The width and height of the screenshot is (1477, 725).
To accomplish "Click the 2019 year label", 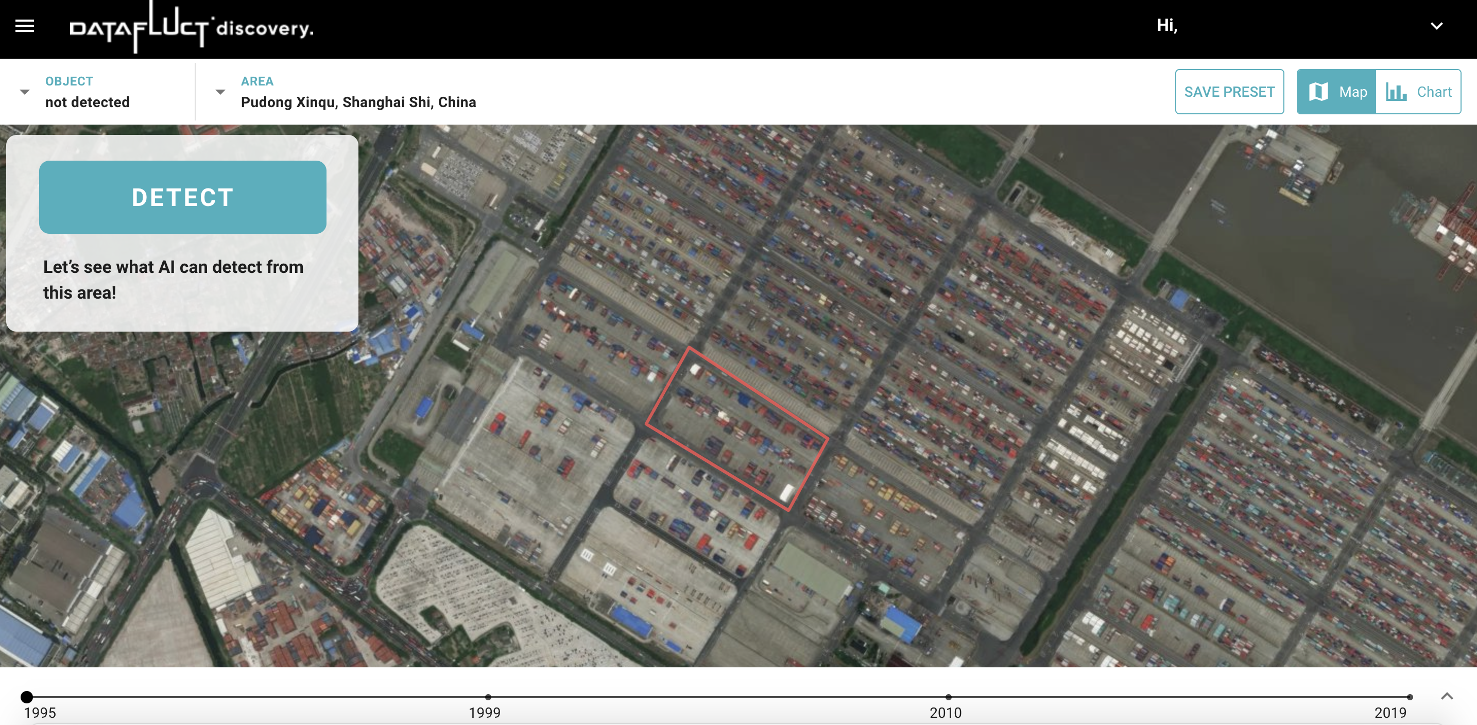I will (1390, 713).
